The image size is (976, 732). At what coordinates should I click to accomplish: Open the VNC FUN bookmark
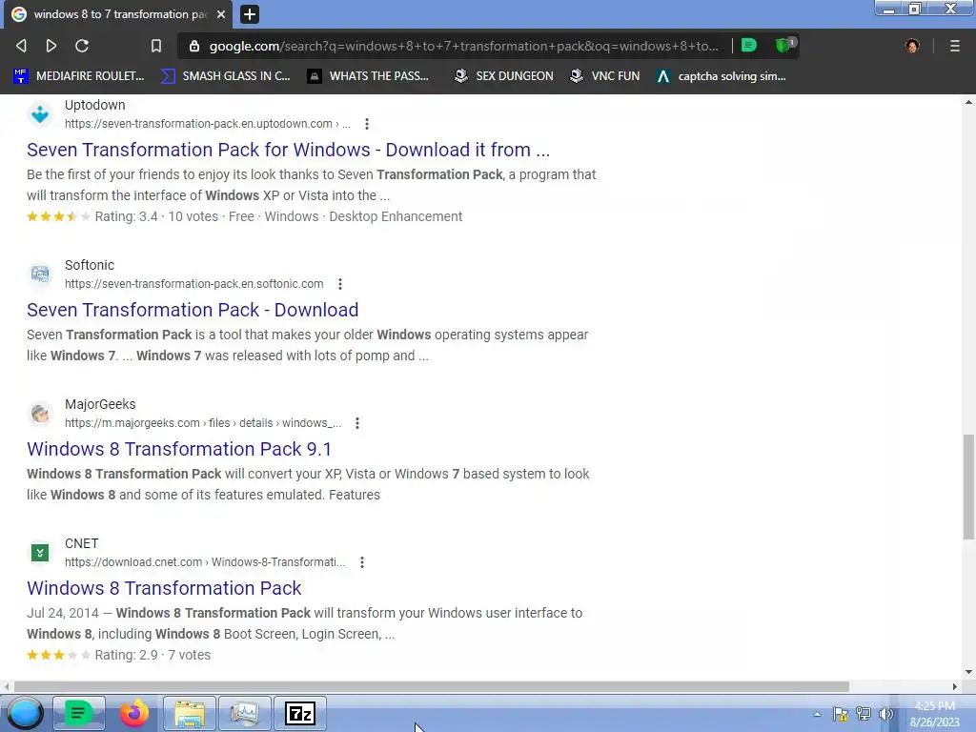click(605, 76)
